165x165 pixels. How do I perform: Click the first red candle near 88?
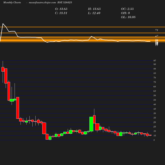3,69
